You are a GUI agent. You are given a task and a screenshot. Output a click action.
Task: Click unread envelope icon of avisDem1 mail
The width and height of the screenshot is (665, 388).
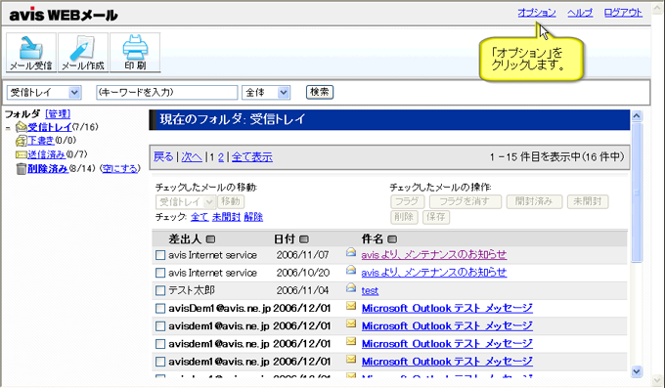pos(351,306)
